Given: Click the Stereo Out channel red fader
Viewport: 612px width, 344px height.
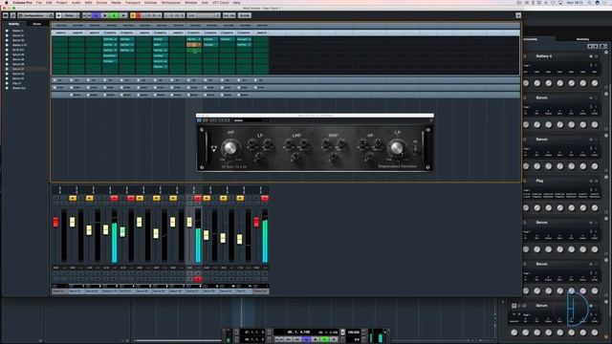Looking at the screenshot, I should [x=256, y=222].
